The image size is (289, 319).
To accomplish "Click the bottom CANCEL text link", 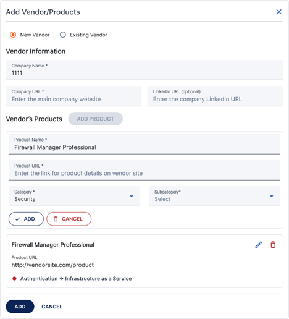I will (x=52, y=307).
